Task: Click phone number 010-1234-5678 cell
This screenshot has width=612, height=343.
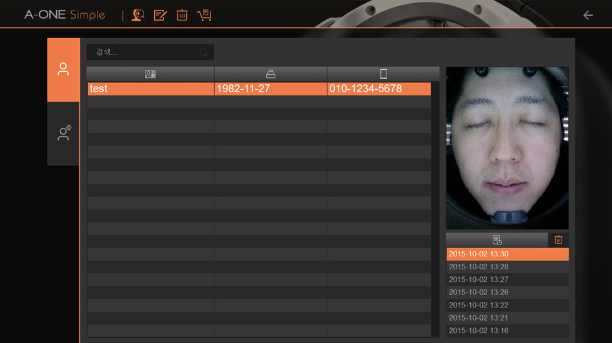Action: [379, 89]
